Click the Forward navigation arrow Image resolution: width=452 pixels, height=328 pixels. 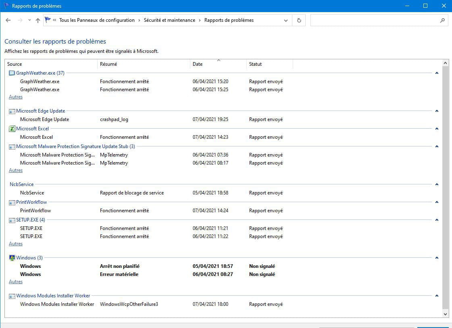tap(20, 20)
